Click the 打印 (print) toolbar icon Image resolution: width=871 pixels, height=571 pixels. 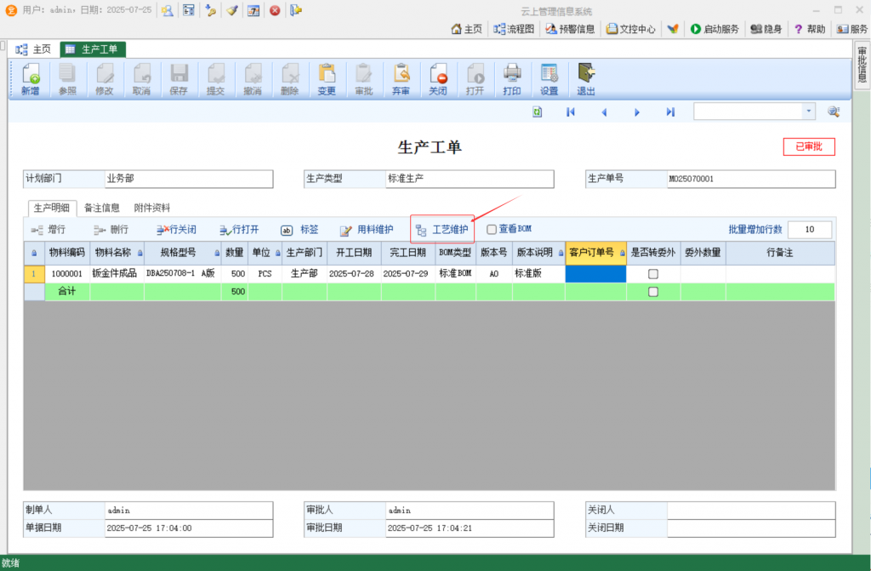click(x=511, y=79)
